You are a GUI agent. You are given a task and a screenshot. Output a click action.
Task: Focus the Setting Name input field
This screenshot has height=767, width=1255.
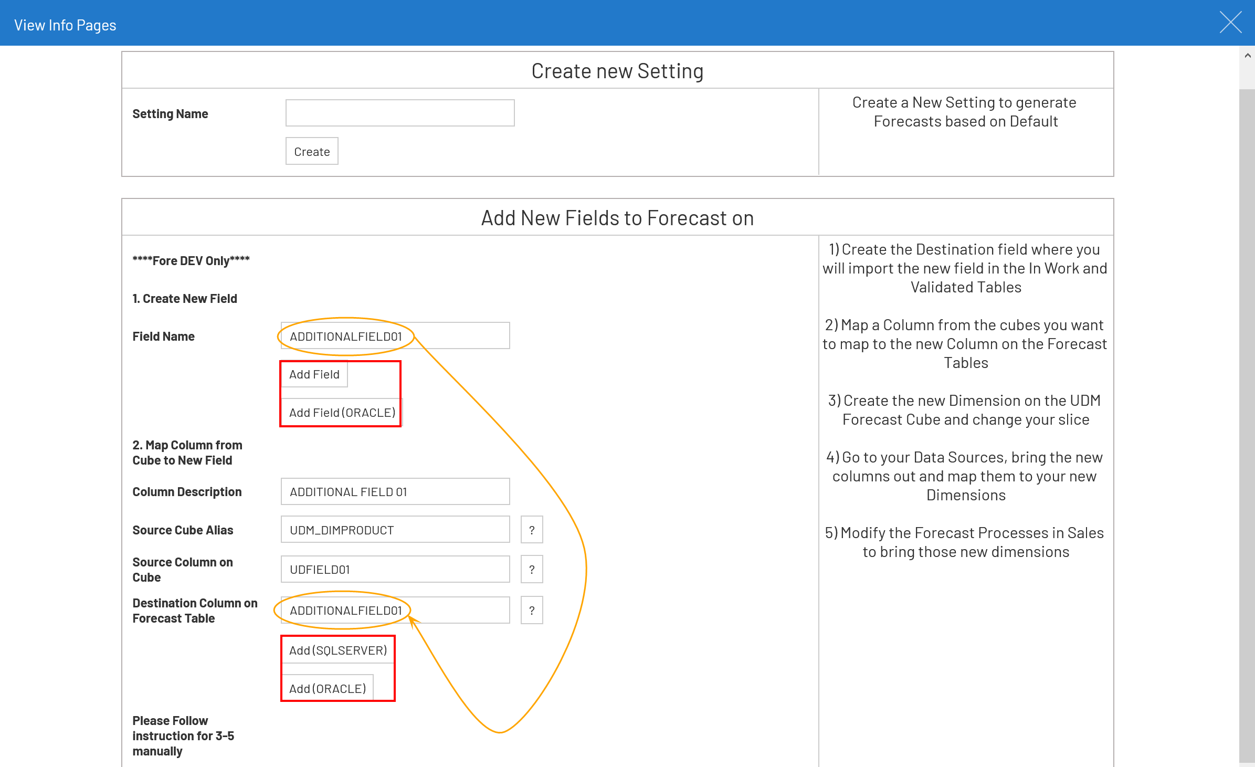(399, 113)
